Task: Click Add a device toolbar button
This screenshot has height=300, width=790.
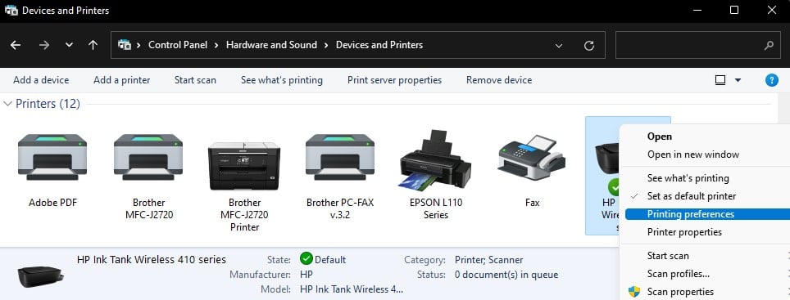Action: point(41,80)
